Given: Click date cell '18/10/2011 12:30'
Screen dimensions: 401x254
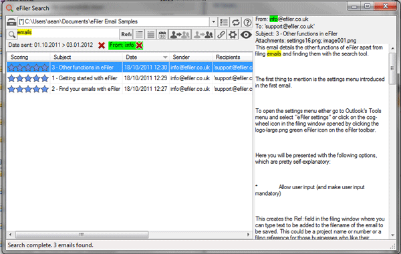Looking at the screenshot, I should tap(146, 68).
